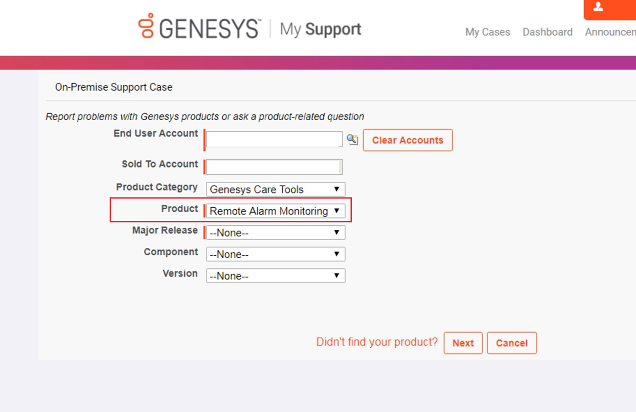Click the Cancel button

coord(512,343)
